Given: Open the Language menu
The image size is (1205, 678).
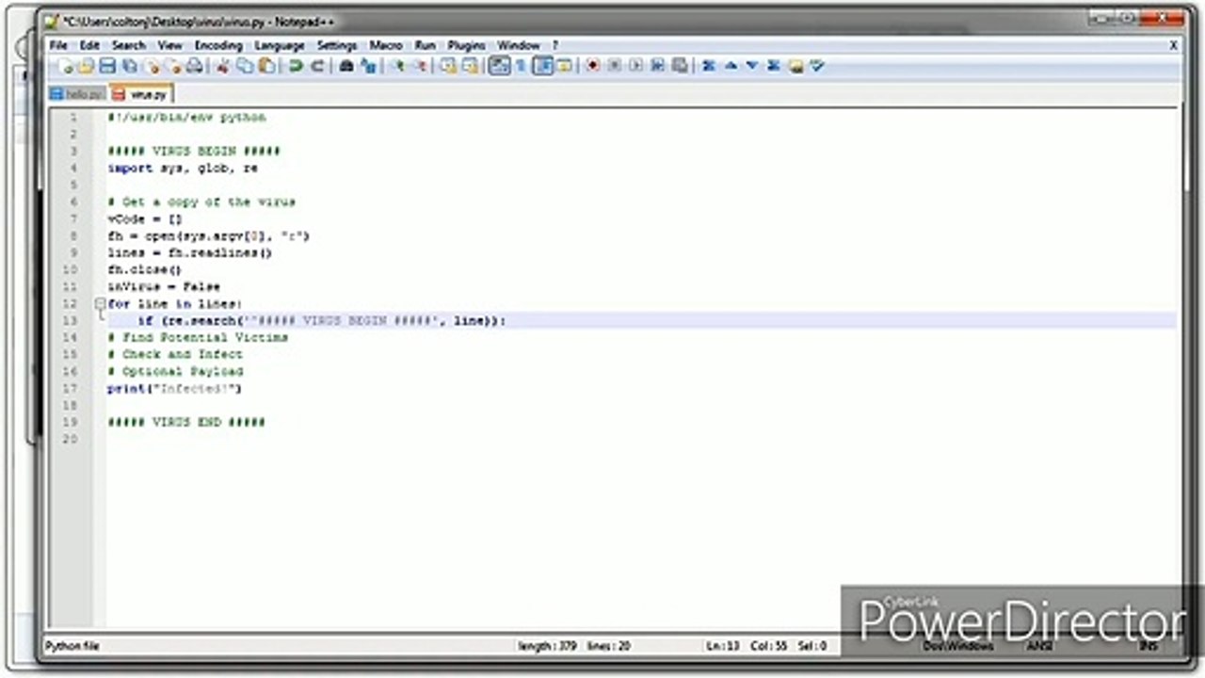Looking at the screenshot, I should pyautogui.click(x=280, y=45).
